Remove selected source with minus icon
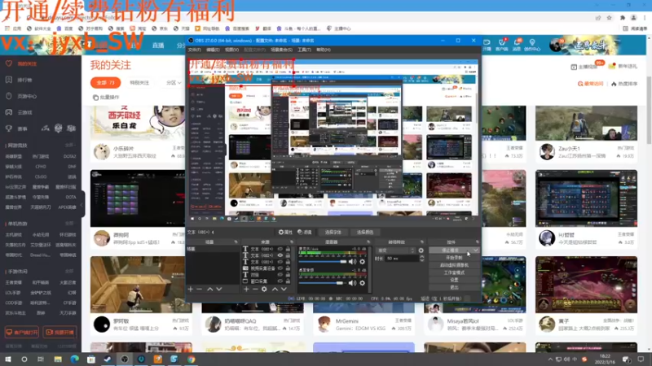This screenshot has height=366, width=652. coord(255,289)
